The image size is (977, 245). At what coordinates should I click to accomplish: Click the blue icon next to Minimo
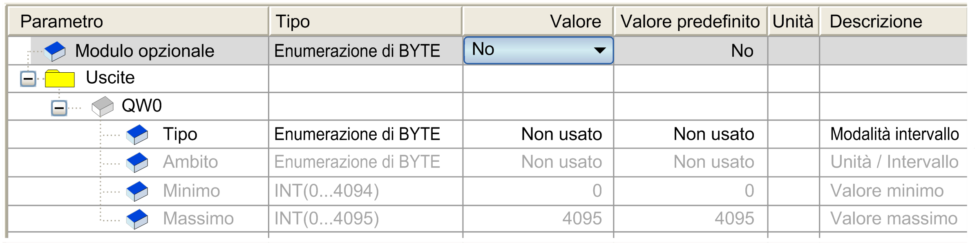pos(137,191)
